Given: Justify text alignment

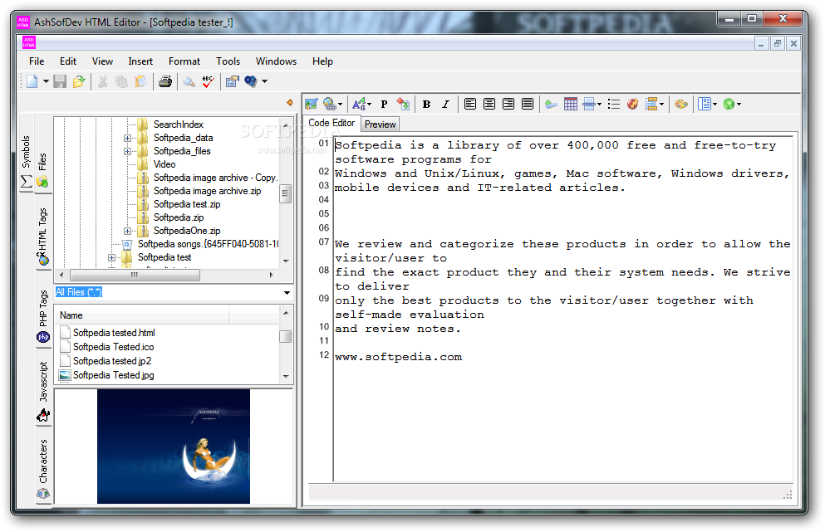Looking at the screenshot, I should [528, 104].
